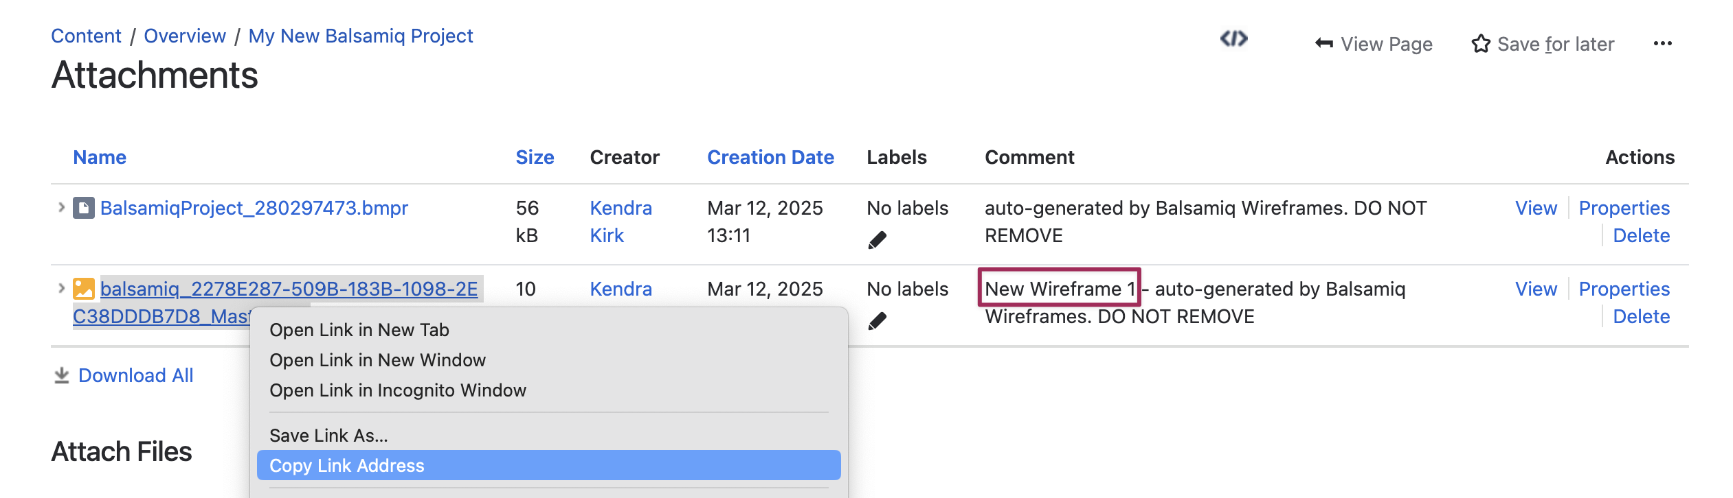Sort attachments by Size column
The height and width of the screenshot is (498, 1733).
(535, 157)
